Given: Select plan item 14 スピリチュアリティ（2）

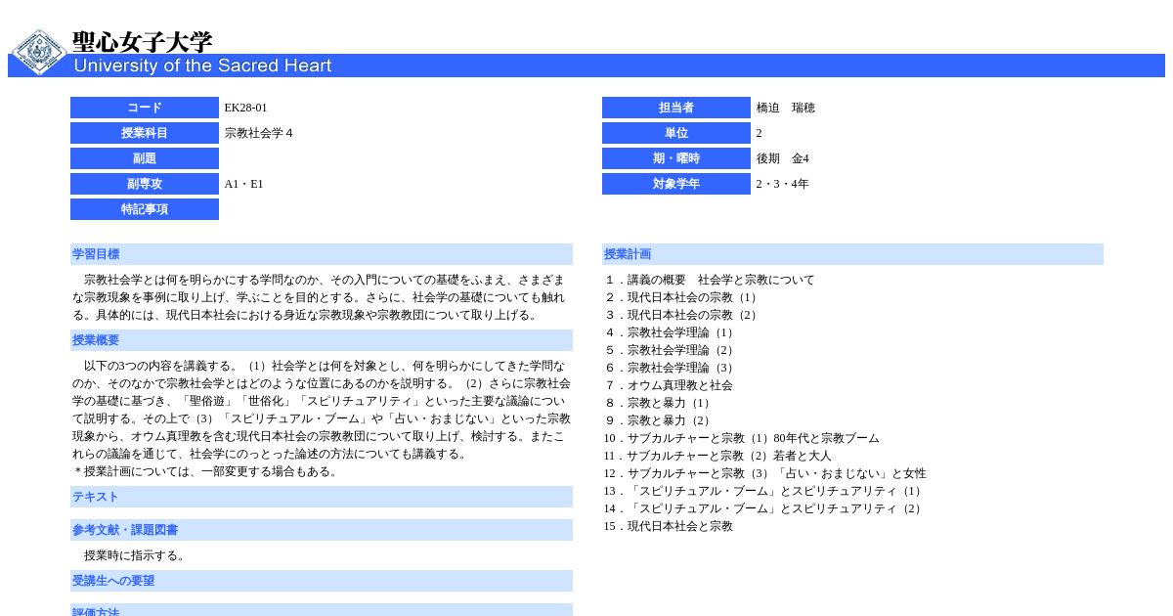Looking at the screenshot, I should point(764,508).
